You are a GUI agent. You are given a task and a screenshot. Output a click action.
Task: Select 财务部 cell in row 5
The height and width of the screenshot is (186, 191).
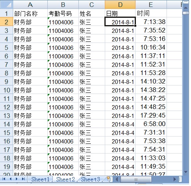coord(30,47)
